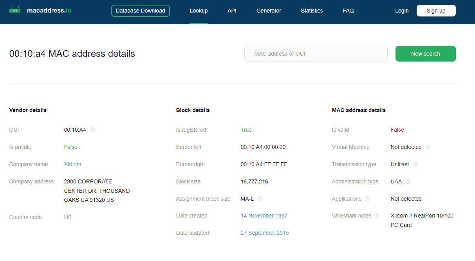Click the False value for Is valid
The height and width of the screenshot is (261, 475).
coord(397,130)
